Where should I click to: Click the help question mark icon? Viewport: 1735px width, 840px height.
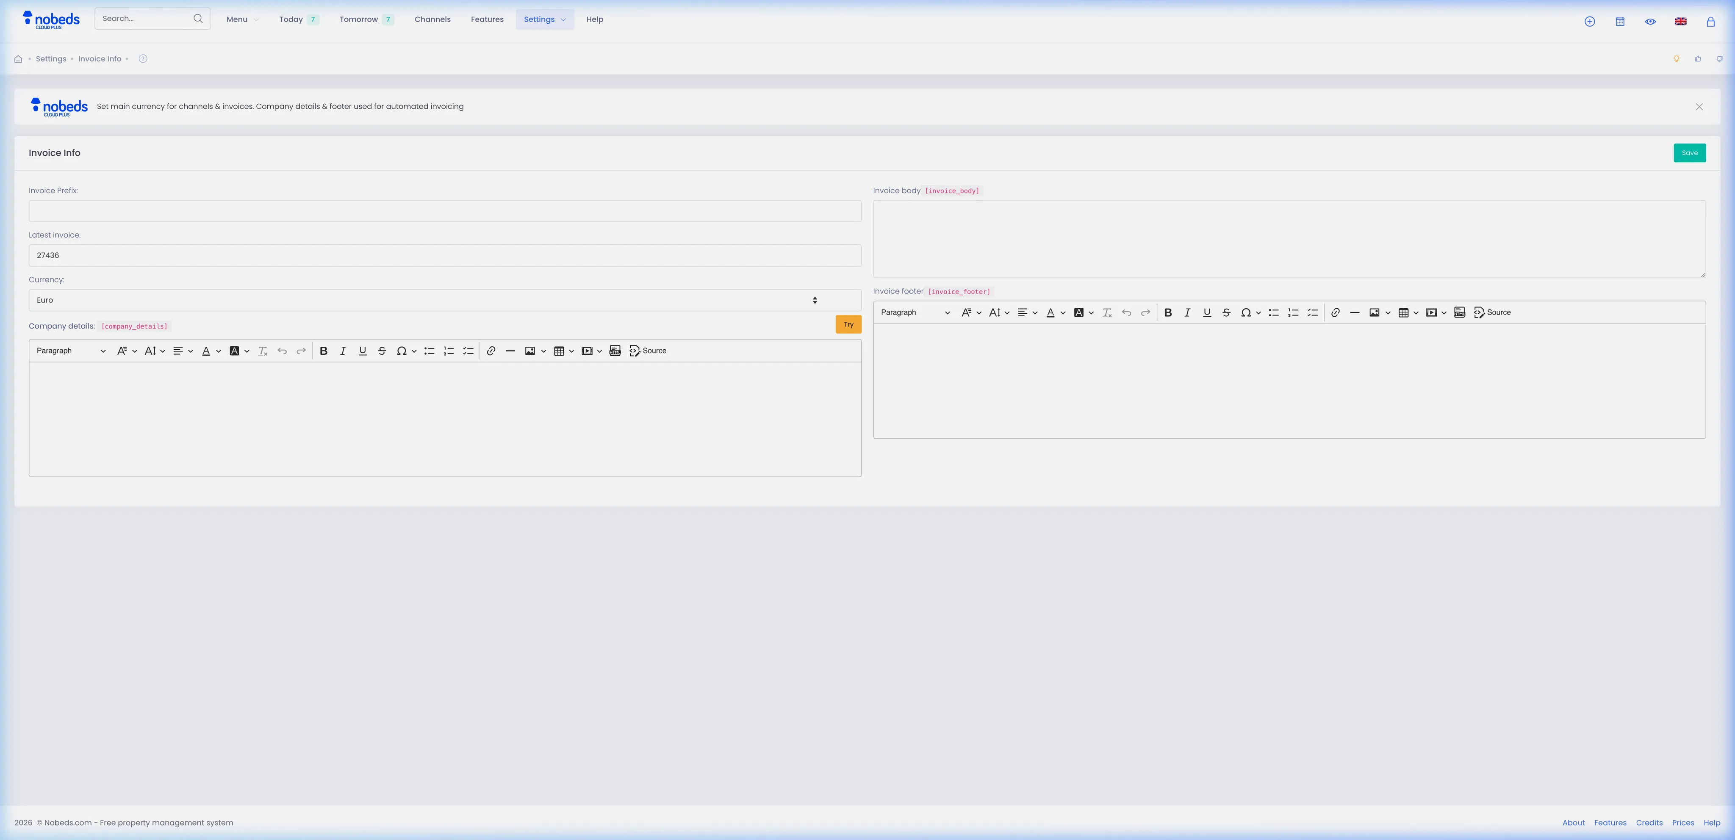tap(143, 58)
